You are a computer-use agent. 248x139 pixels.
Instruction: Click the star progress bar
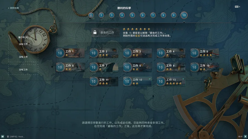coord(153,29)
